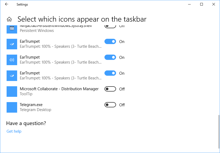Click the Microsoft Collaborate ToolTip icon
Screen dimensions: 220x153
coord(12,91)
